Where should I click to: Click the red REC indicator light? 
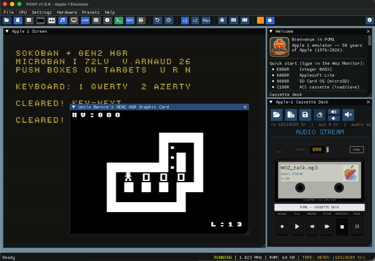(279, 147)
